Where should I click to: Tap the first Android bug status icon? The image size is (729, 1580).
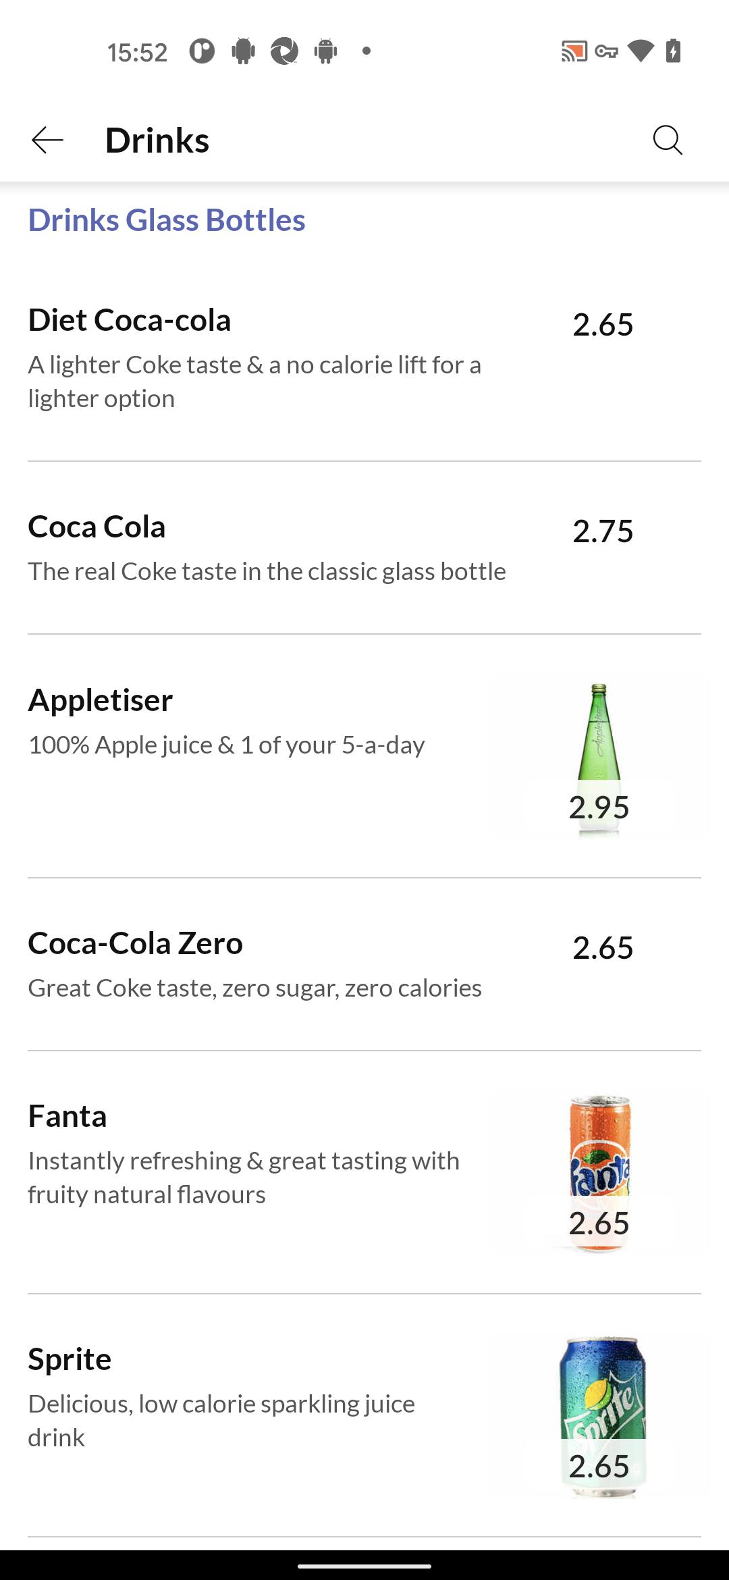click(x=243, y=51)
